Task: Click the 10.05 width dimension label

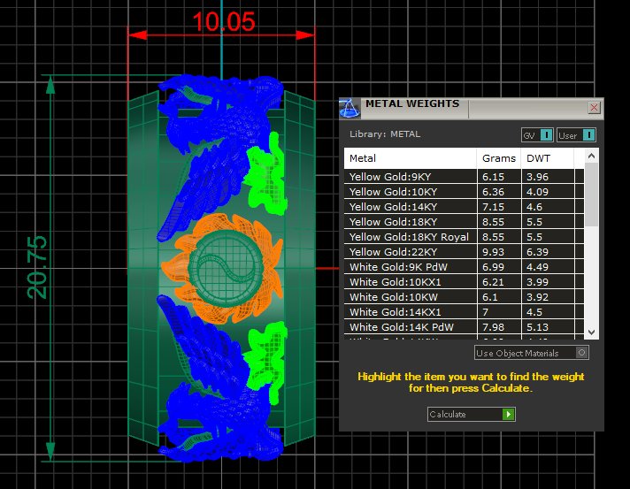Action: (x=224, y=21)
